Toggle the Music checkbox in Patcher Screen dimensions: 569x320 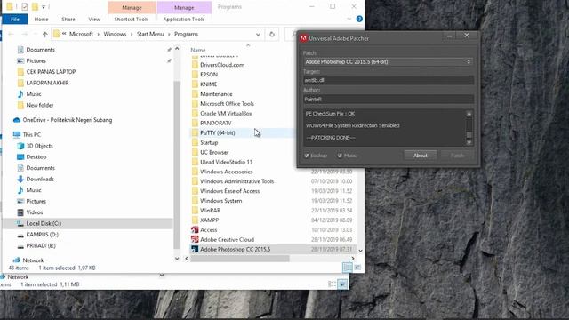point(340,156)
